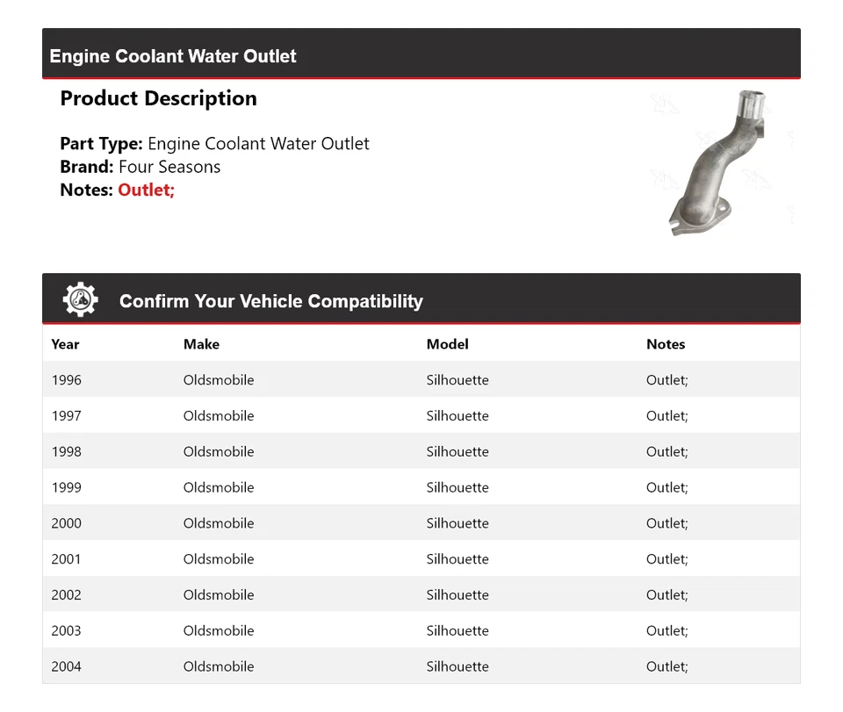Click Oldsmobile in the 1997 row
The image size is (843, 712).
[x=219, y=416]
